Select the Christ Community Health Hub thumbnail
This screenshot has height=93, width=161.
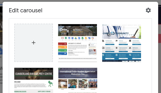[122, 43]
